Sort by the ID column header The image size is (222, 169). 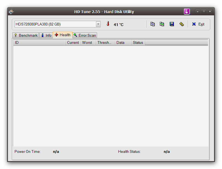[39, 43]
